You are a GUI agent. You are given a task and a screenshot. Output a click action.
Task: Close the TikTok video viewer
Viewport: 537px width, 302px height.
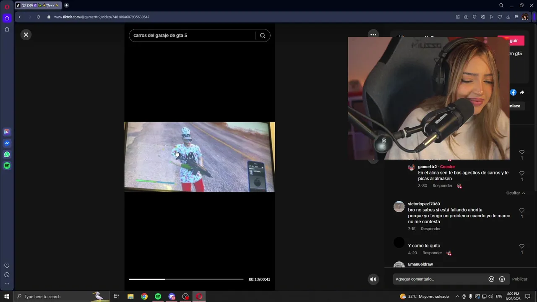pyautogui.click(x=26, y=35)
